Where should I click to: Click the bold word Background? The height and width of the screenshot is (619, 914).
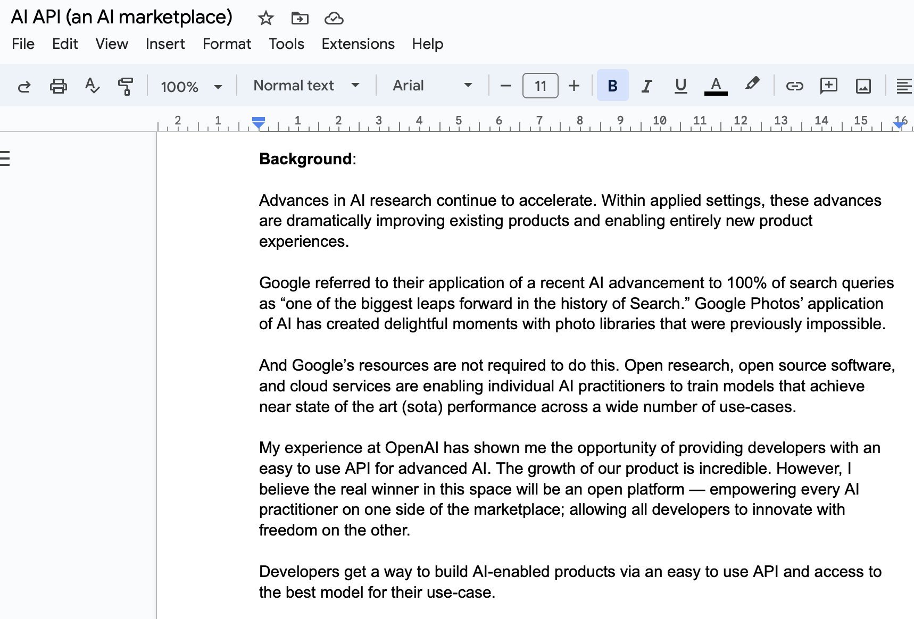(305, 159)
